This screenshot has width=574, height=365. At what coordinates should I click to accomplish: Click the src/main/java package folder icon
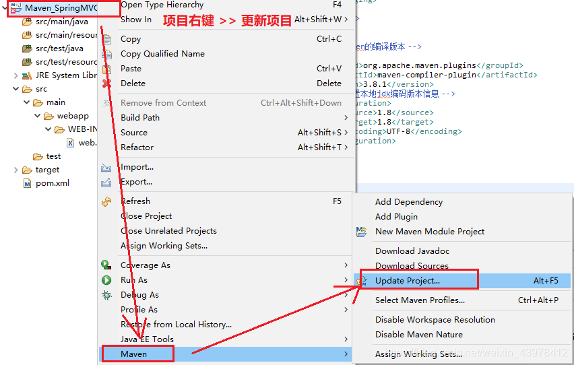27,22
